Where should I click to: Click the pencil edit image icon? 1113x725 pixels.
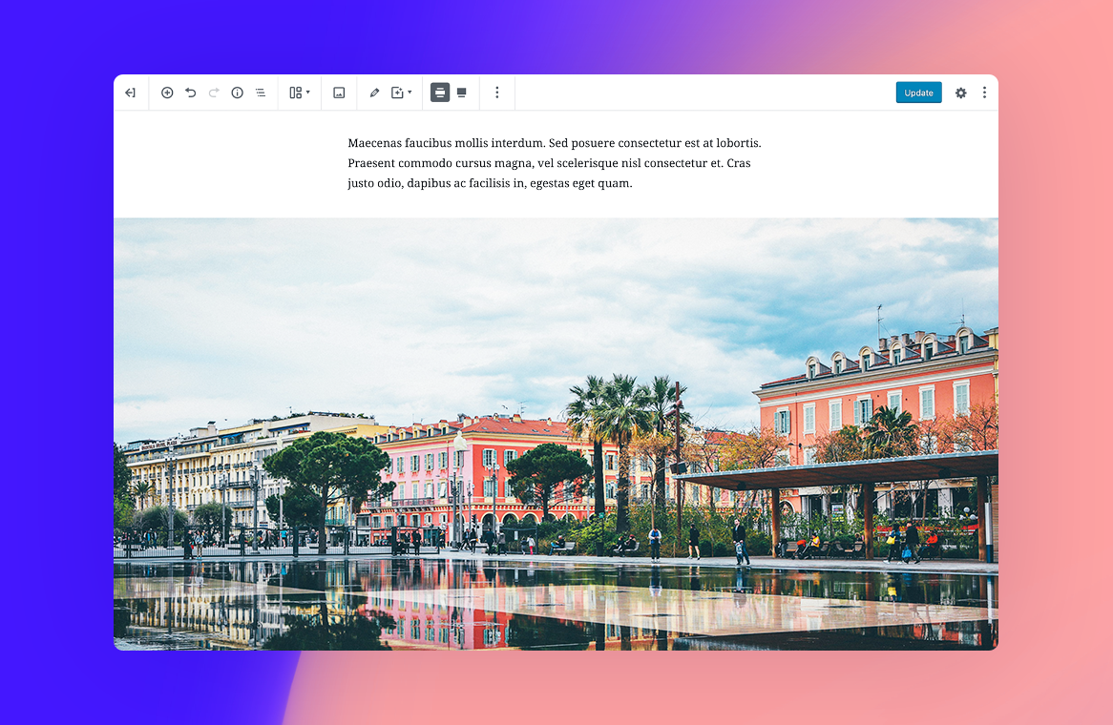[x=374, y=93]
